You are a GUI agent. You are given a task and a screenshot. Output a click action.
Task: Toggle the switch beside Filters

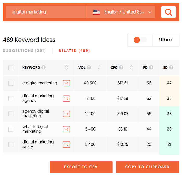coord(140,40)
